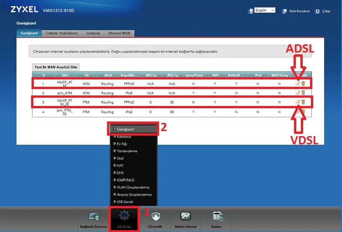
Task: Click Yeni Bir WAN Arayüzü Ekle button
Action: click(56, 67)
